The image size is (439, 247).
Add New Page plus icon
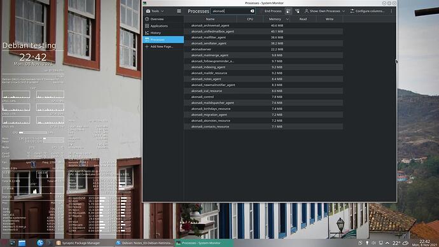(x=147, y=46)
